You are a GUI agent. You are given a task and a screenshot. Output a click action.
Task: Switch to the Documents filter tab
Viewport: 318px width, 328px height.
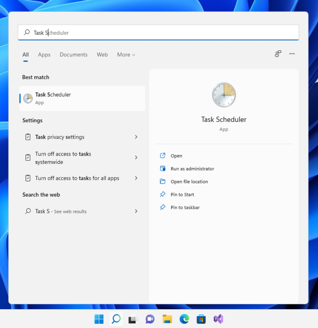[x=74, y=55]
